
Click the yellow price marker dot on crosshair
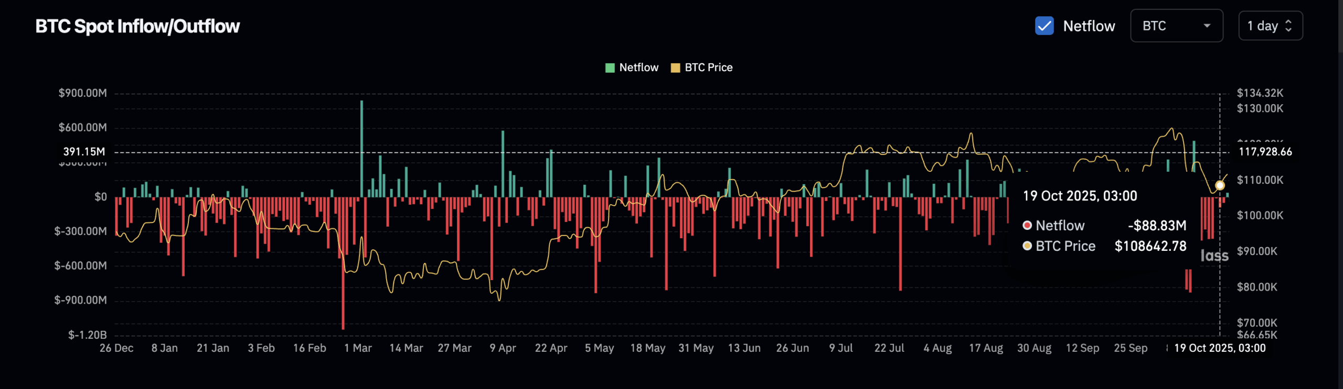tap(1220, 185)
